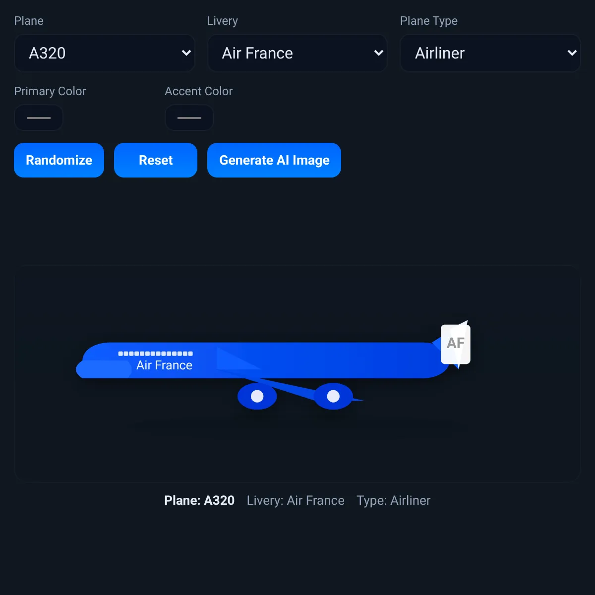This screenshot has height=595, width=595.
Task: Expand the Livery dropdown set to Air France
Action: coord(297,53)
